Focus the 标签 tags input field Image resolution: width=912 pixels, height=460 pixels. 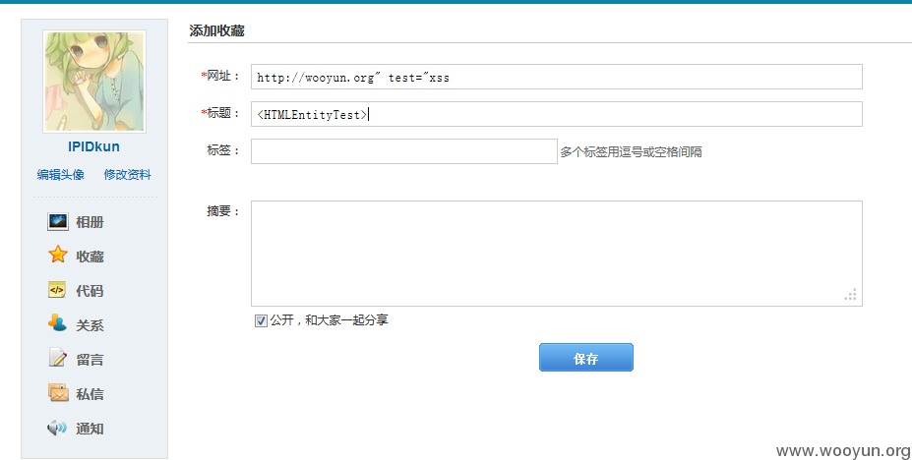pos(404,151)
